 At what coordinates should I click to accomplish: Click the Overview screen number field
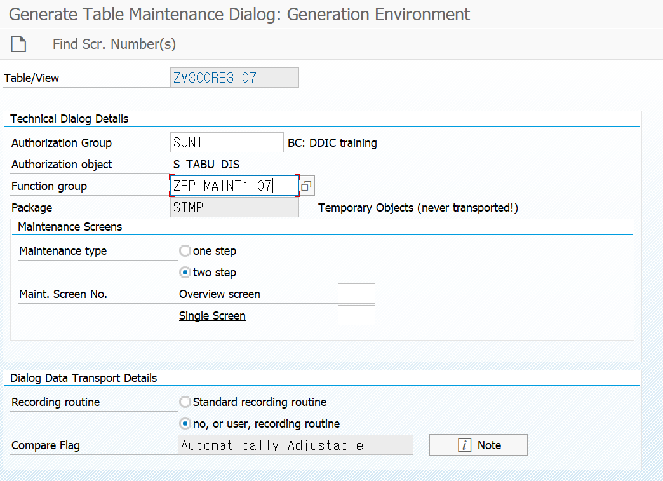pos(356,294)
